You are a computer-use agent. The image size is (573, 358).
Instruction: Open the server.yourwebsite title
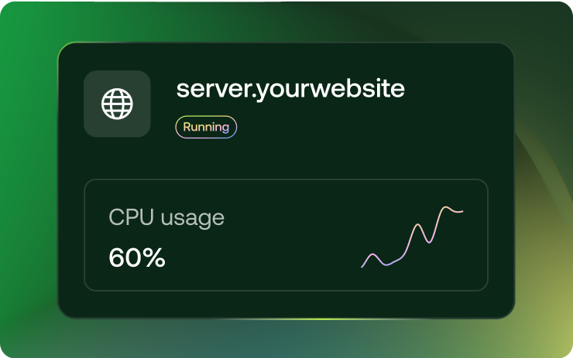[290, 89]
